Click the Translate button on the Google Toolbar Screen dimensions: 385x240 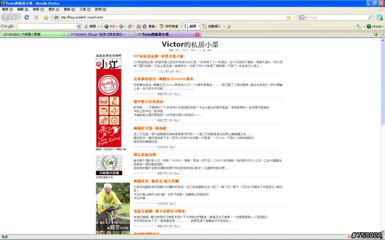[191, 26]
